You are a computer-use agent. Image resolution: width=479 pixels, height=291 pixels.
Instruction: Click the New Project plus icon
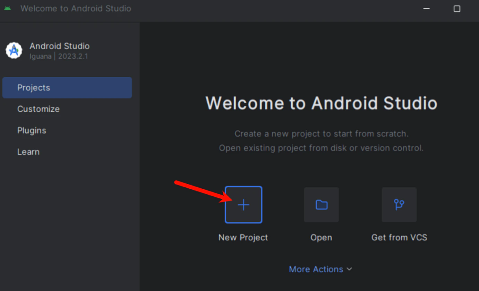tap(243, 205)
